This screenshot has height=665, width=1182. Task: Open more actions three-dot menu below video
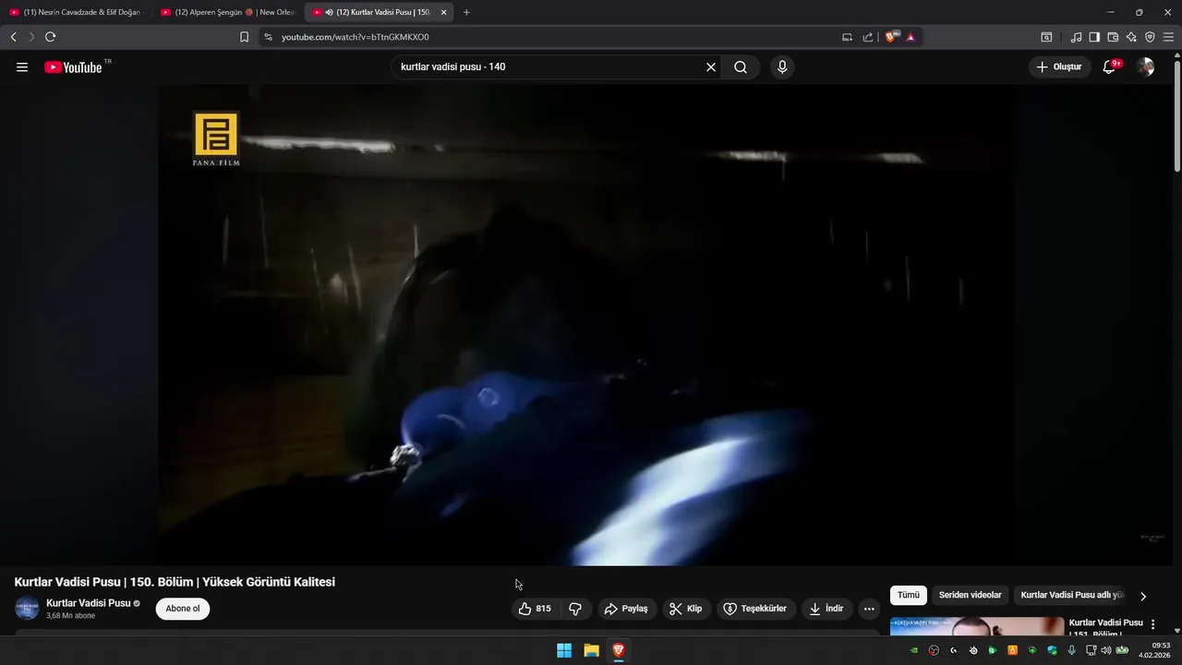(869, 609)
